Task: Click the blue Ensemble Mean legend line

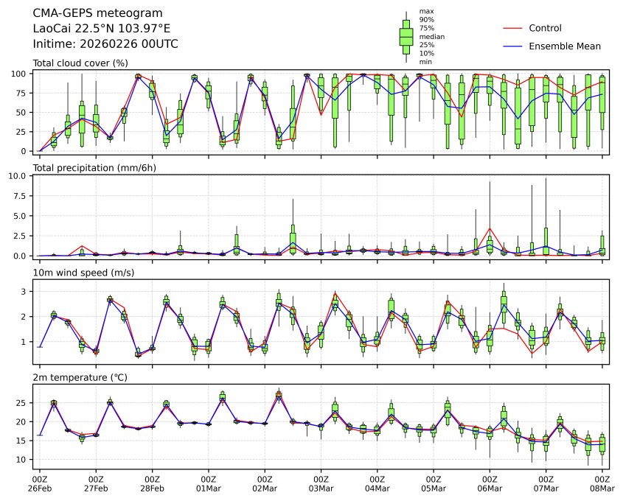Action: (514, 46)
